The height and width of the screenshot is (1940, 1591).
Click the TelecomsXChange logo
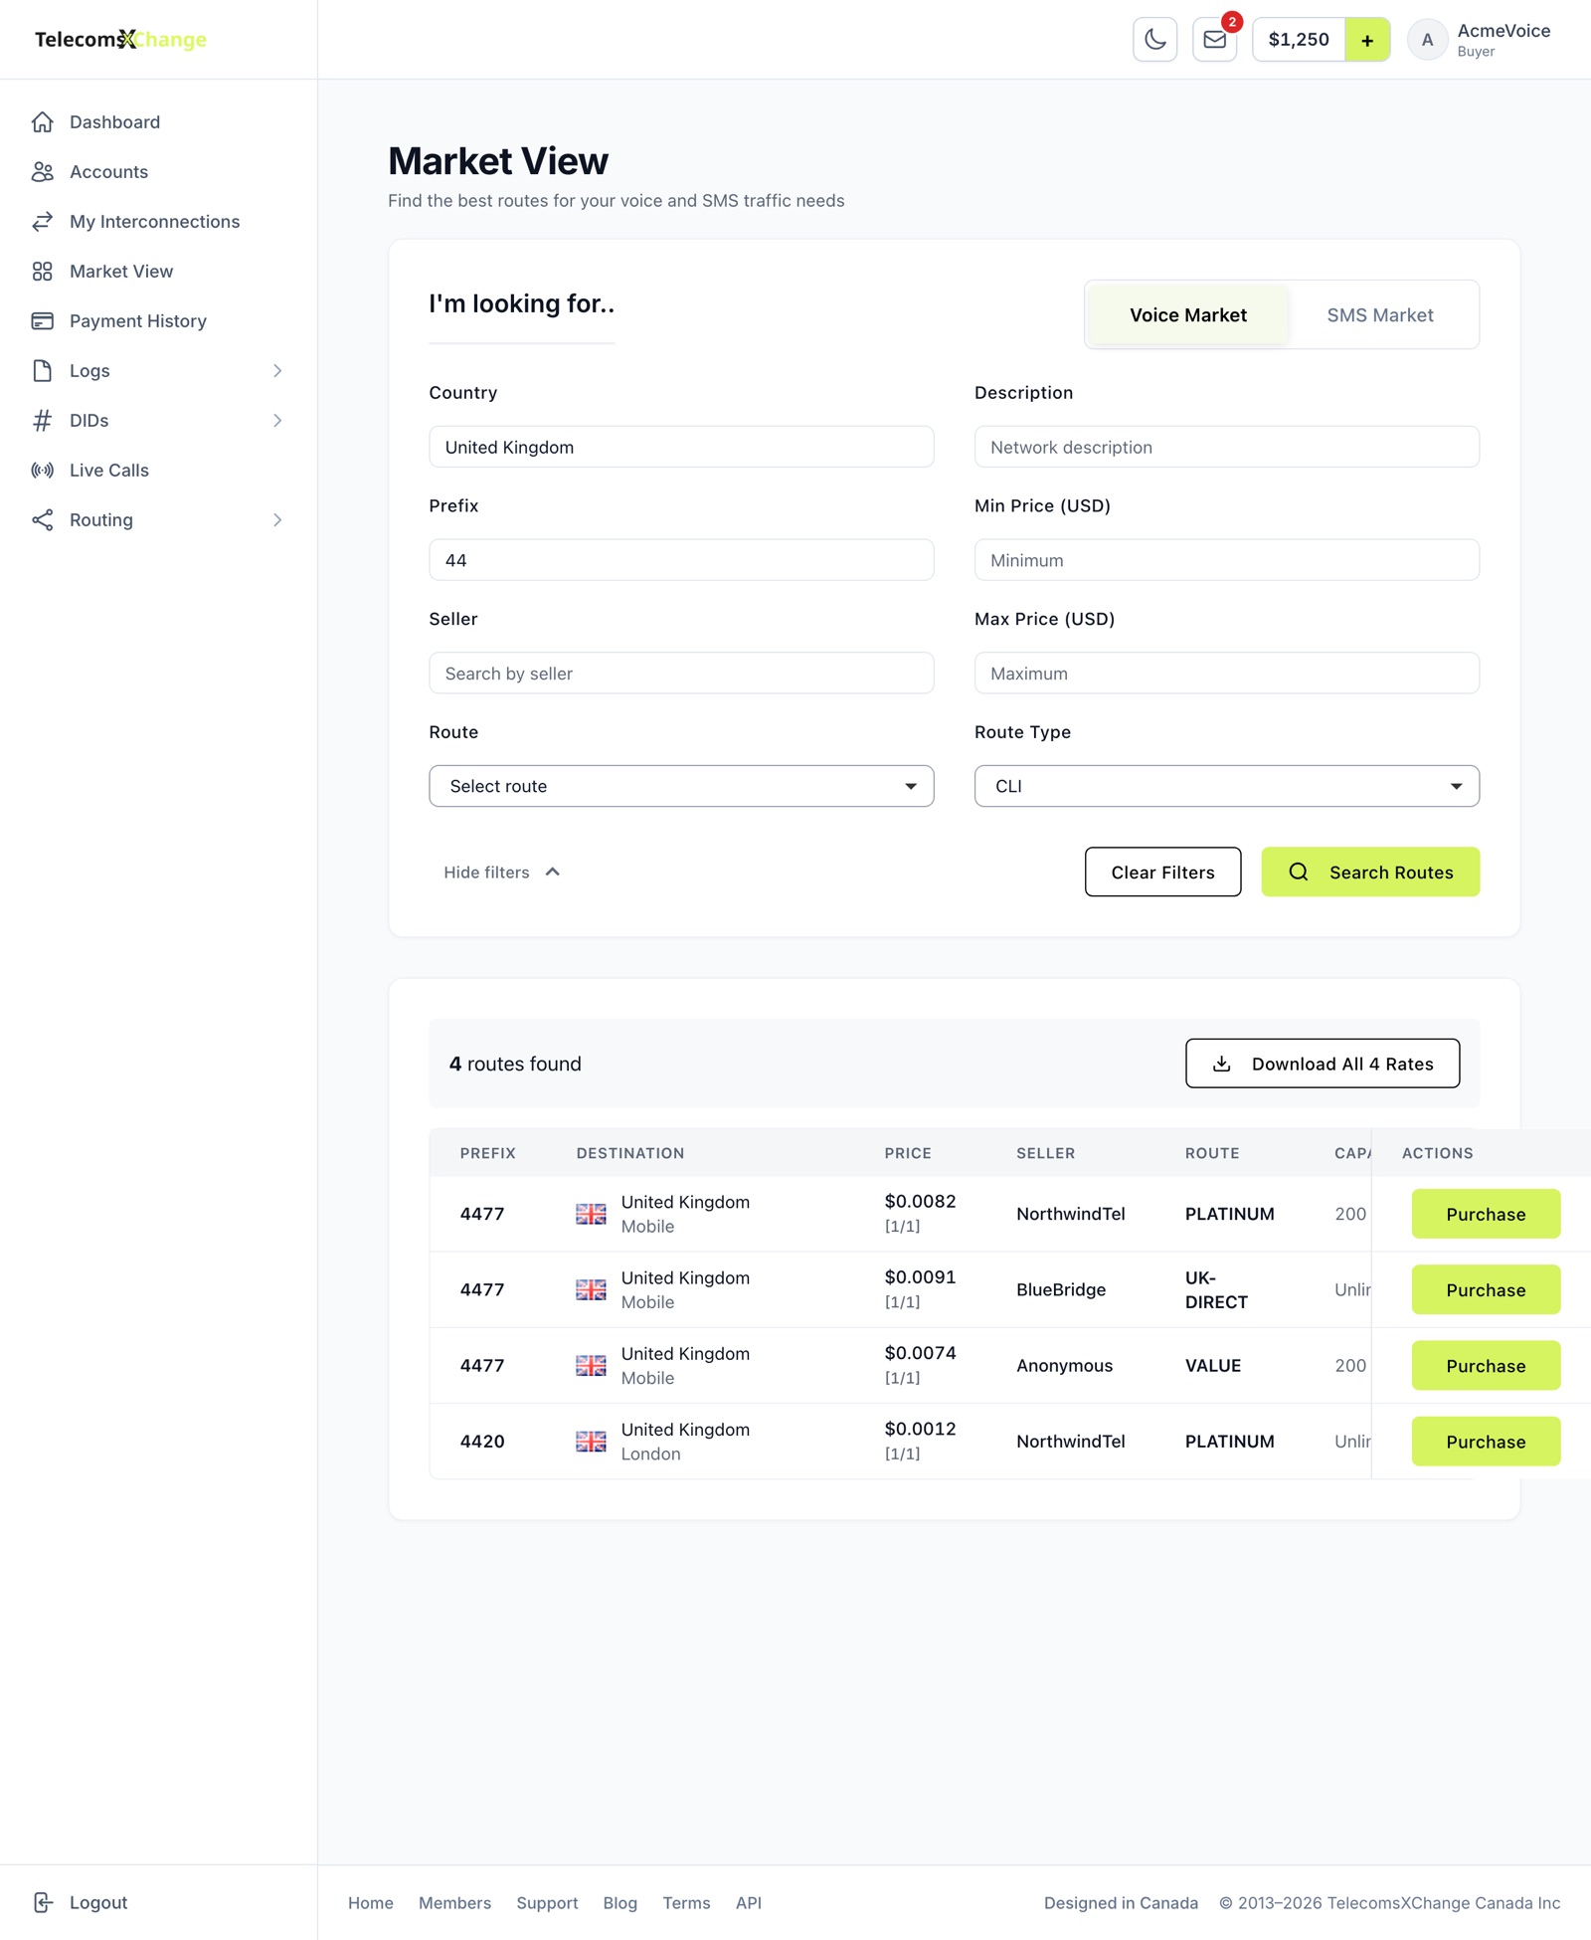[x=120, y=40]
